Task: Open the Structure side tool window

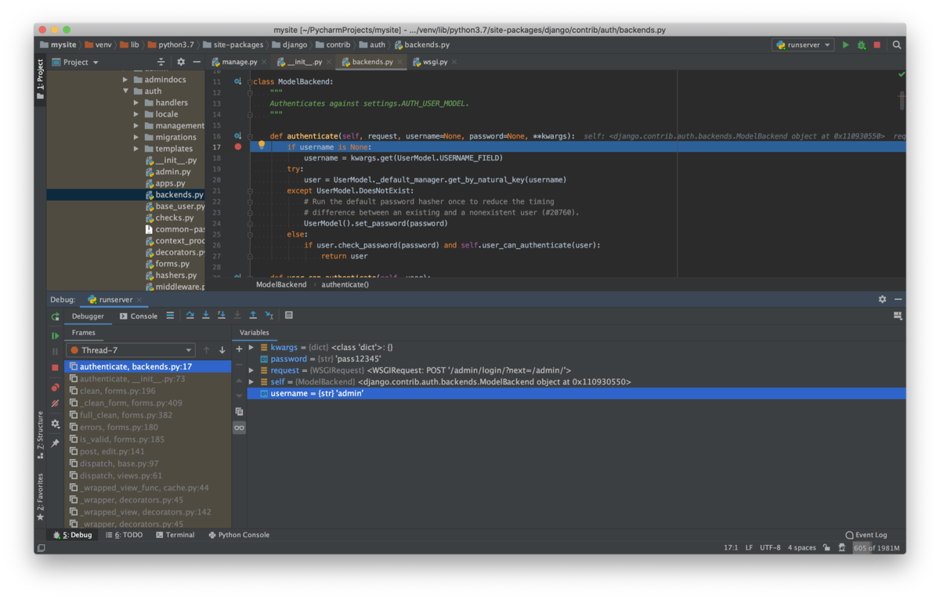Action: pos(41,435)
